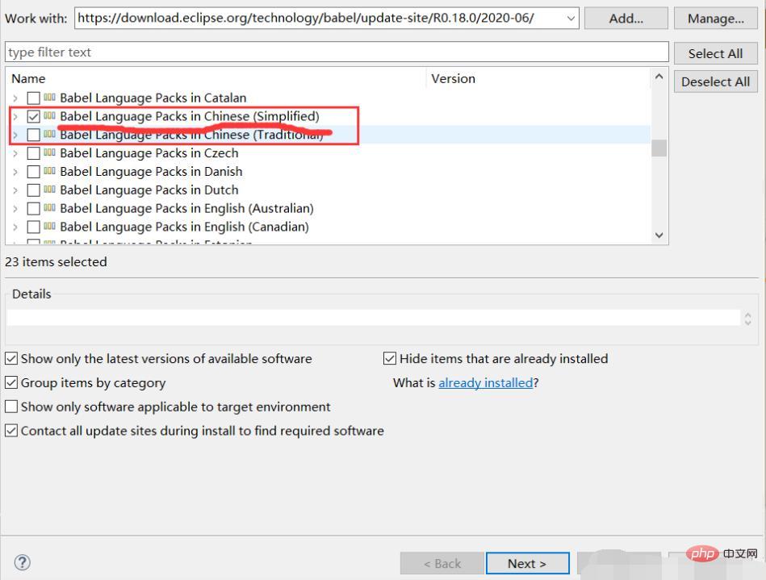766x580 pixels.
Task: Toggle Hide items that are already installed
Action: [x=390, y=359]
